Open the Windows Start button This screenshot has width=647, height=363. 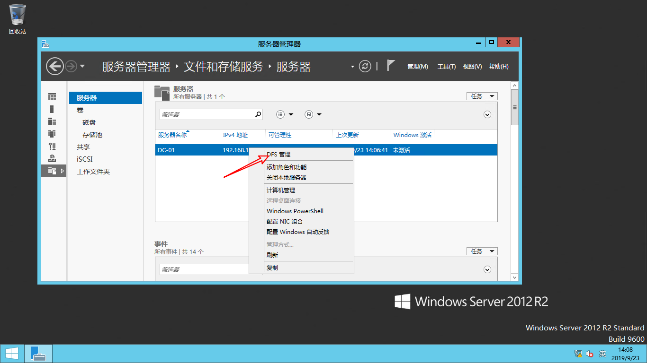pos(11,354)
